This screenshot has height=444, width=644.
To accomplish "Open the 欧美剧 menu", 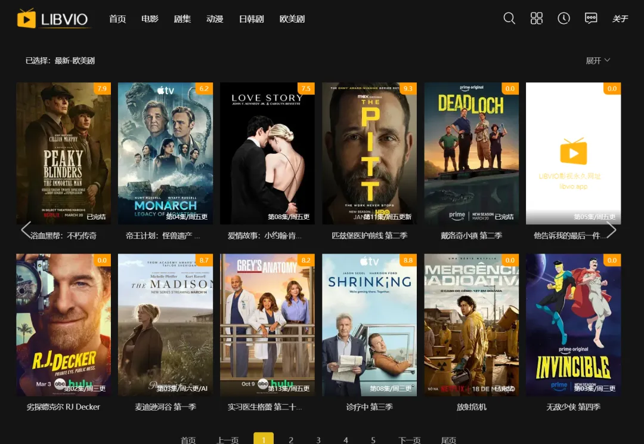I will 292,19.
